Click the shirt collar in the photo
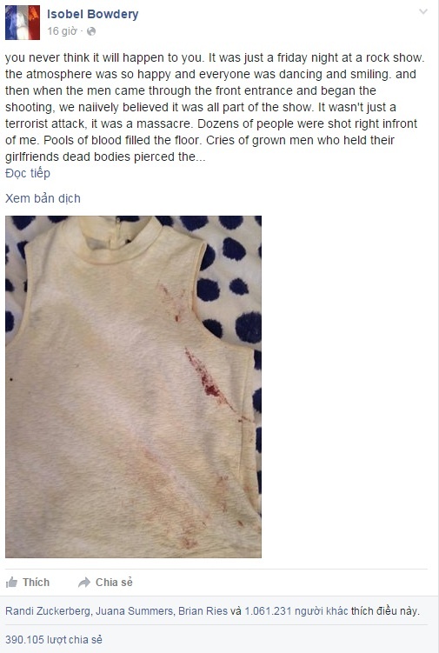Viewport: 439px width, 653px height. 119,242
